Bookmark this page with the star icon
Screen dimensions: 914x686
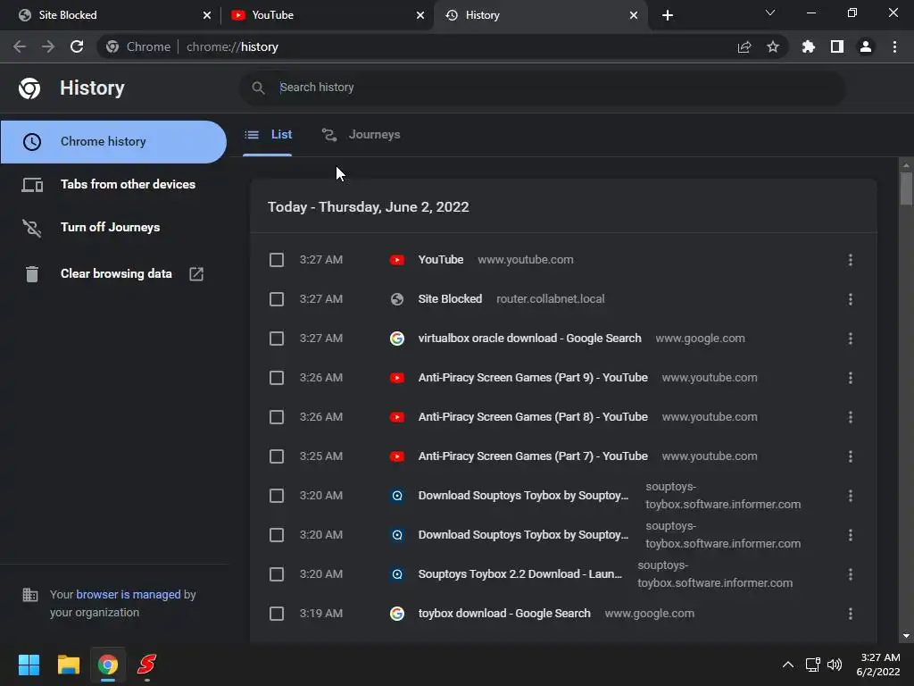(x=773, y=46)
